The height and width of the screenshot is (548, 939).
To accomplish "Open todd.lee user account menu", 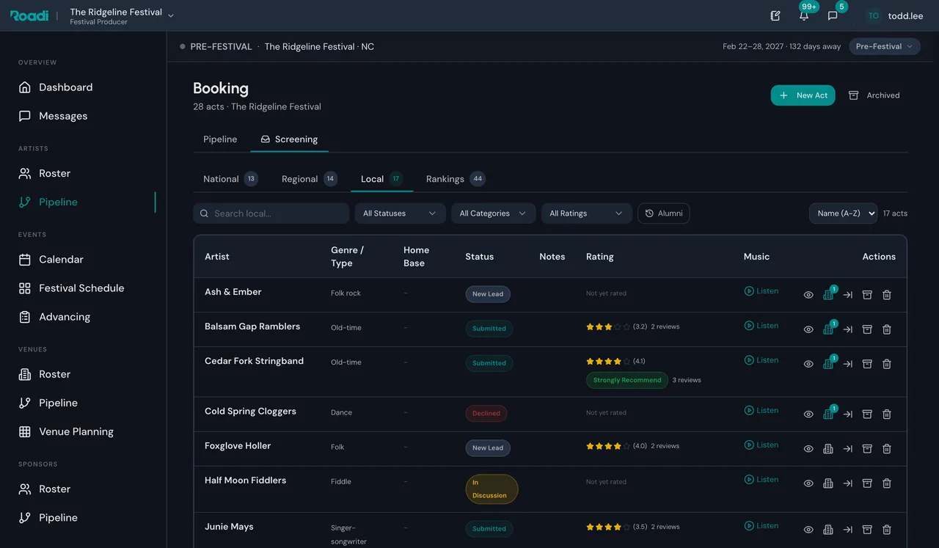I will pyautogui.click(x=894, y=15).
